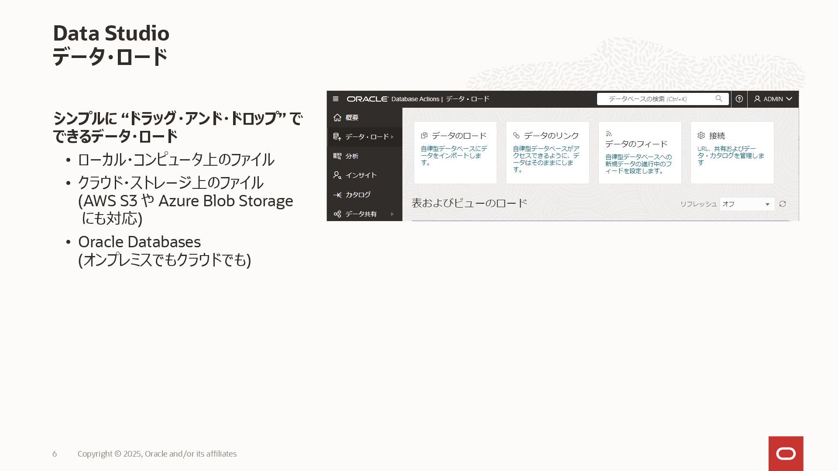The width and height of the screenshot is (838, 471).
Task: Open the データのロード card
Action: tap(455, 152)
